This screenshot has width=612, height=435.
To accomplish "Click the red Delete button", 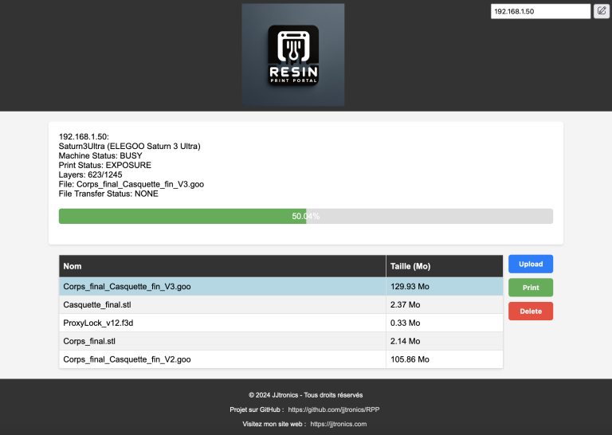I will tap(531, 312).
